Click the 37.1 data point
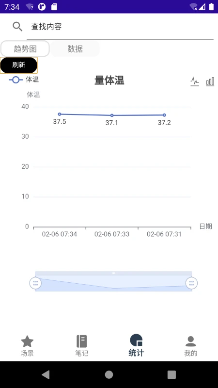 click(x=112, y=115)
